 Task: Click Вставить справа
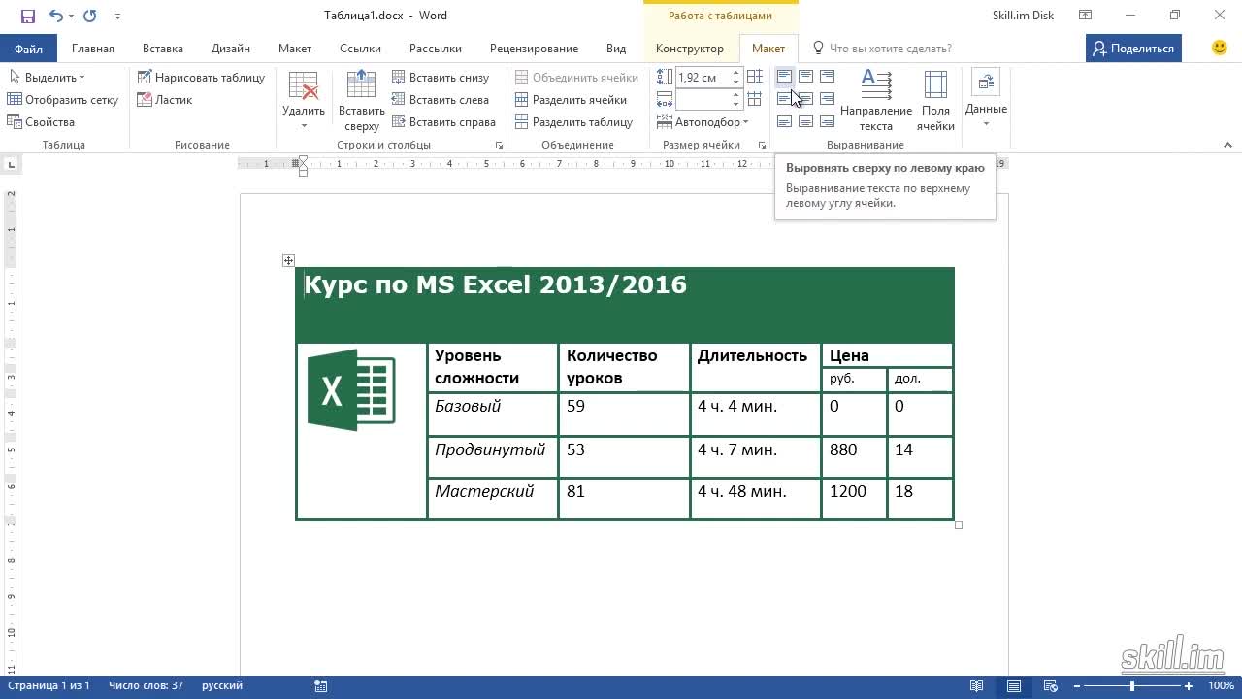tap(444, 122)
